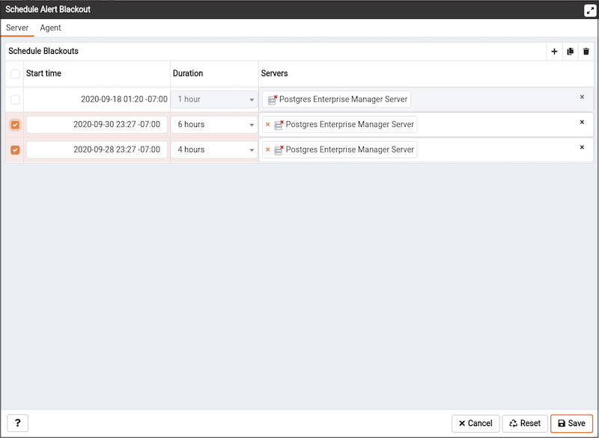
Task: Edit the 2020-09-30 23:27 start time field
Action: pos(97,125)
